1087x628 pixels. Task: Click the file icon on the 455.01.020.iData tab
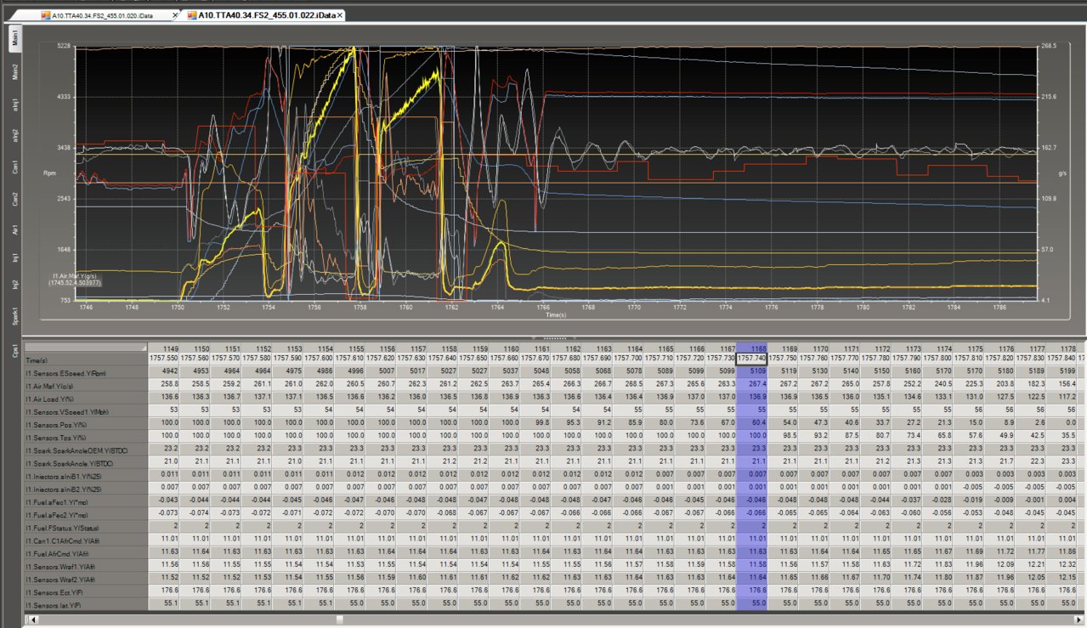click(x=46, y=16)
